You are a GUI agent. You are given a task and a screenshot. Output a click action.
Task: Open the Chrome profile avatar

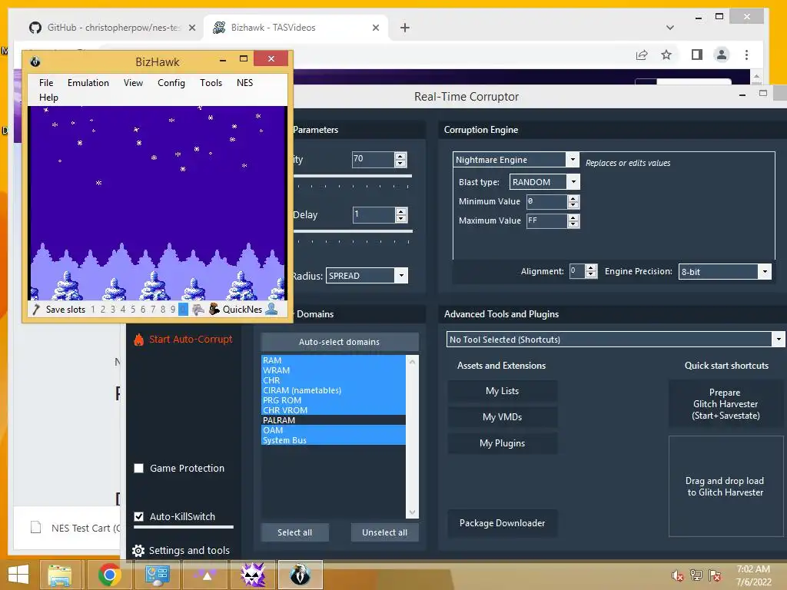[x=721, y=55]
